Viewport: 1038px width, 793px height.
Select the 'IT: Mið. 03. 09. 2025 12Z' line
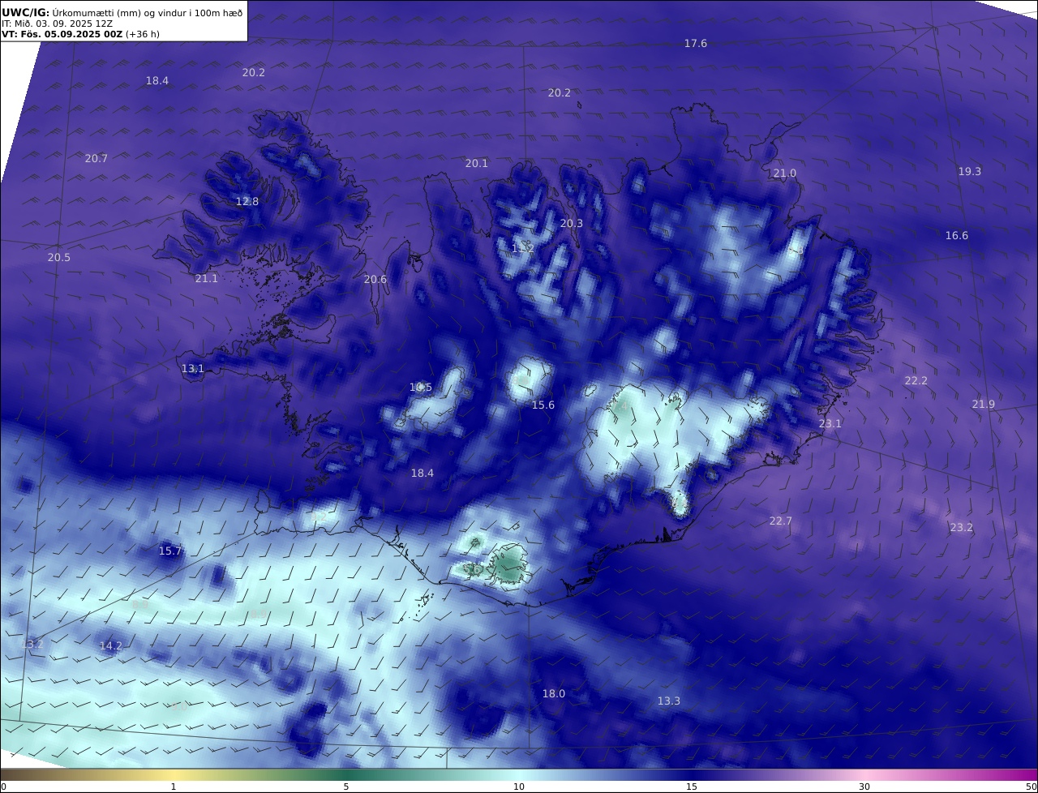point(57,24)
